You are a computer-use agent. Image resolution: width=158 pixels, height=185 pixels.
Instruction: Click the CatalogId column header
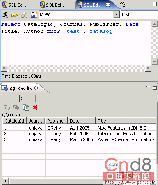(x=14, y=121)
